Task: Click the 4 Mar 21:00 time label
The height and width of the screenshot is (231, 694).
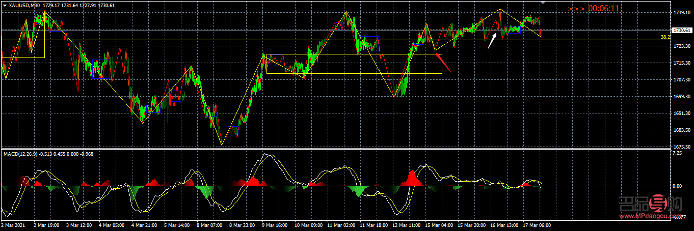Action: click(144, 224)
